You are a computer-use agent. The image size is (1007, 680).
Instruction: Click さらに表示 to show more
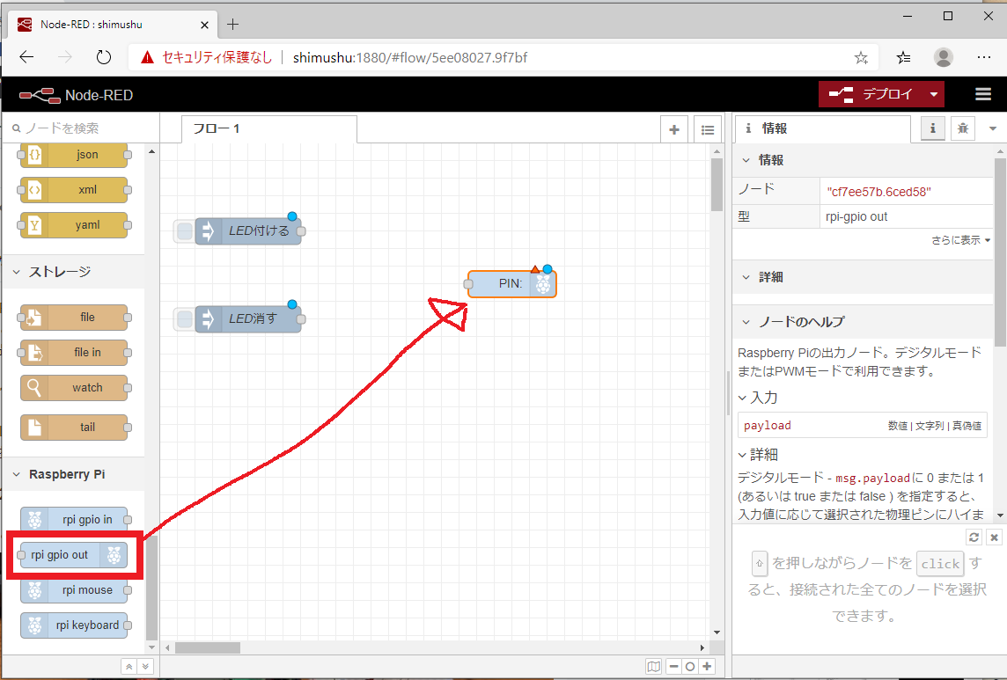pos(960,240)
